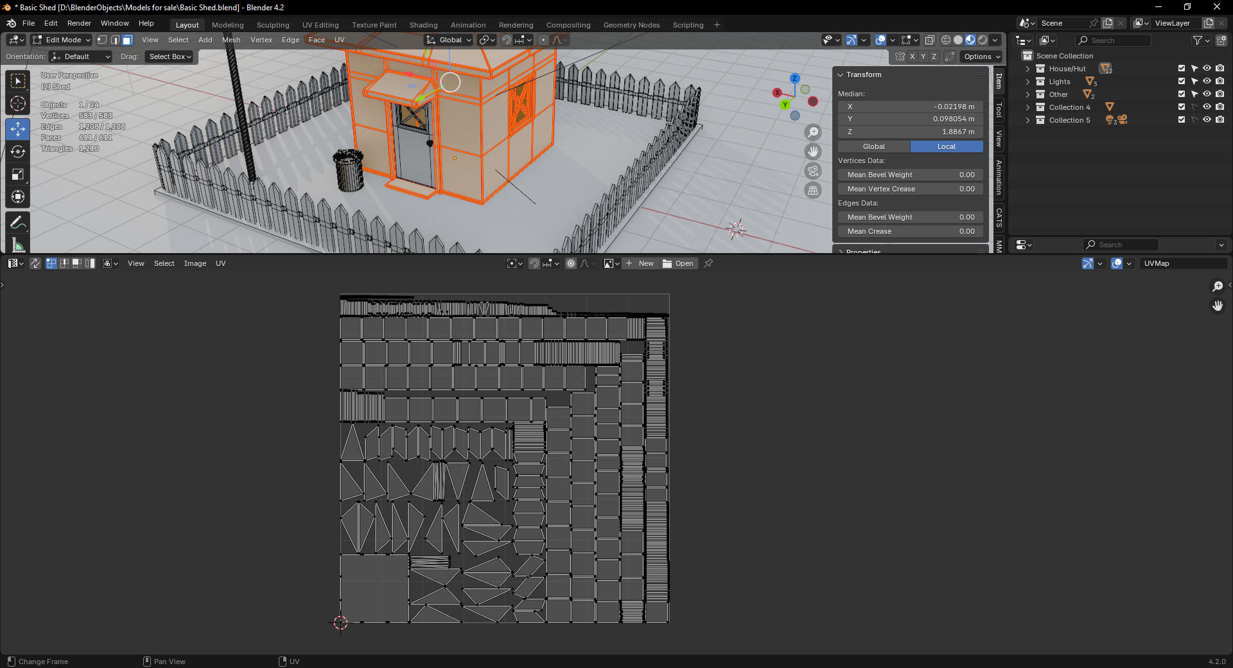Open the Mesh menu in 3D viewport
This screenshot has height=668, width=1233.
click(x=231, y=40)
